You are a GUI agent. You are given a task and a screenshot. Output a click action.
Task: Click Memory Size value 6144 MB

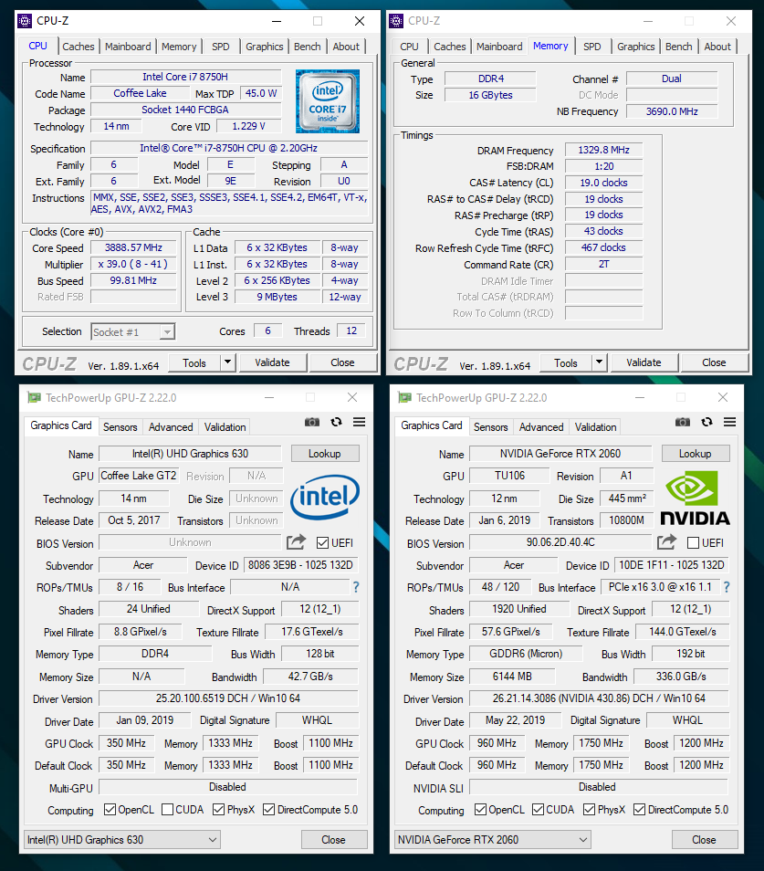coord(512,676)
